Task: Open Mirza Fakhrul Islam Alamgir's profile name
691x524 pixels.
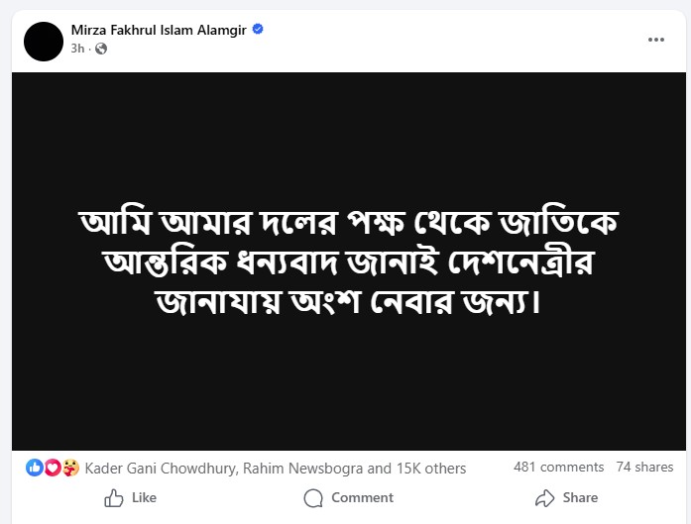Action: point(159,30)
